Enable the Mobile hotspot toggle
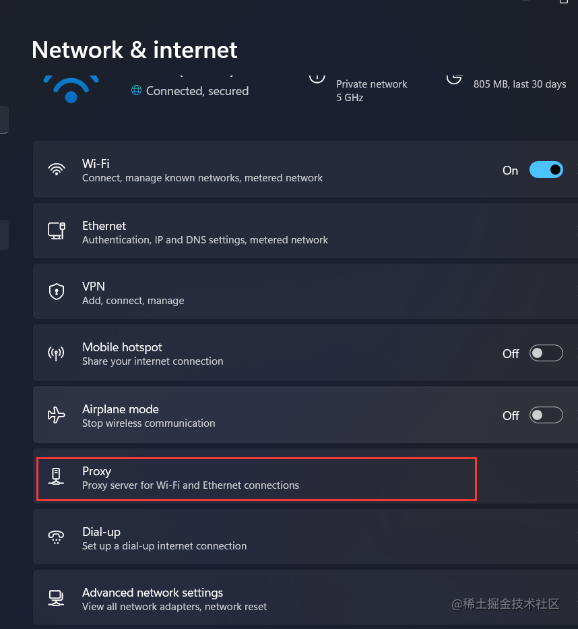The width and height of the screenshot is (578, 629). point(546,353)
